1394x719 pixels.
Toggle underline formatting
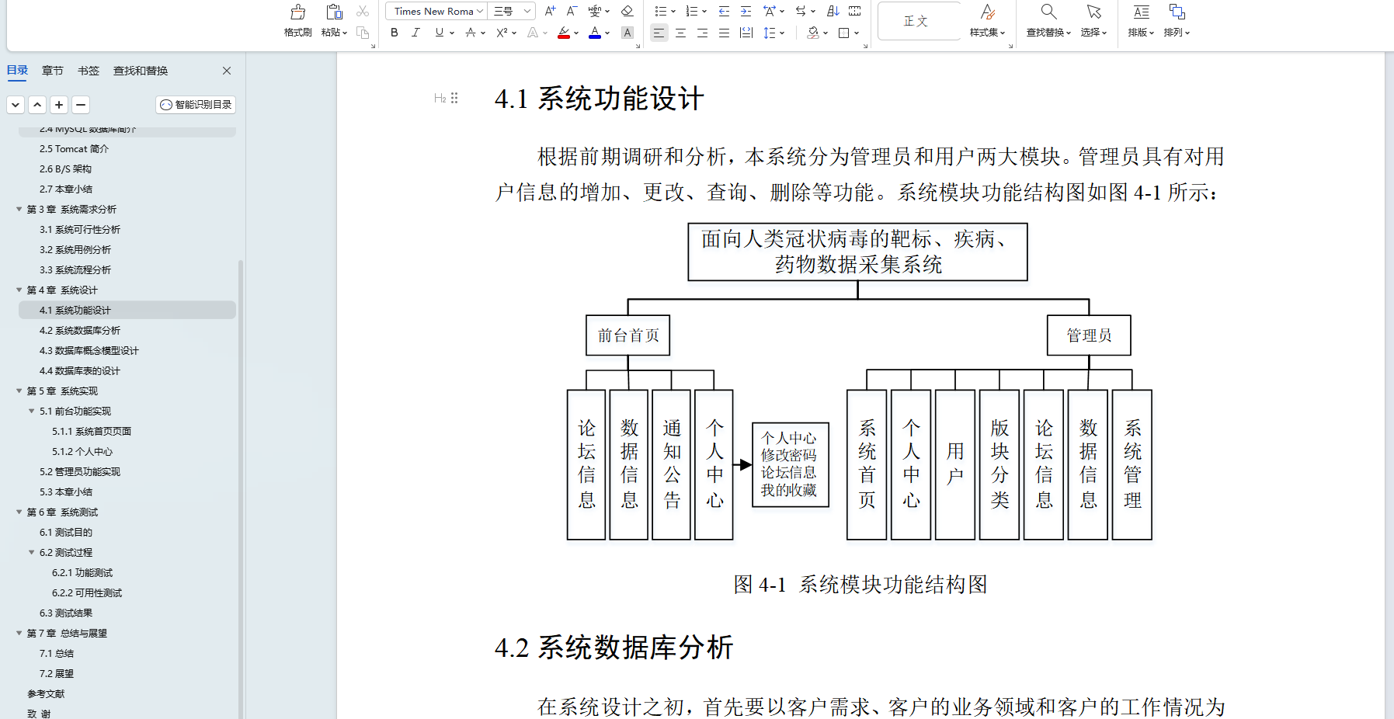pos(440,33)
